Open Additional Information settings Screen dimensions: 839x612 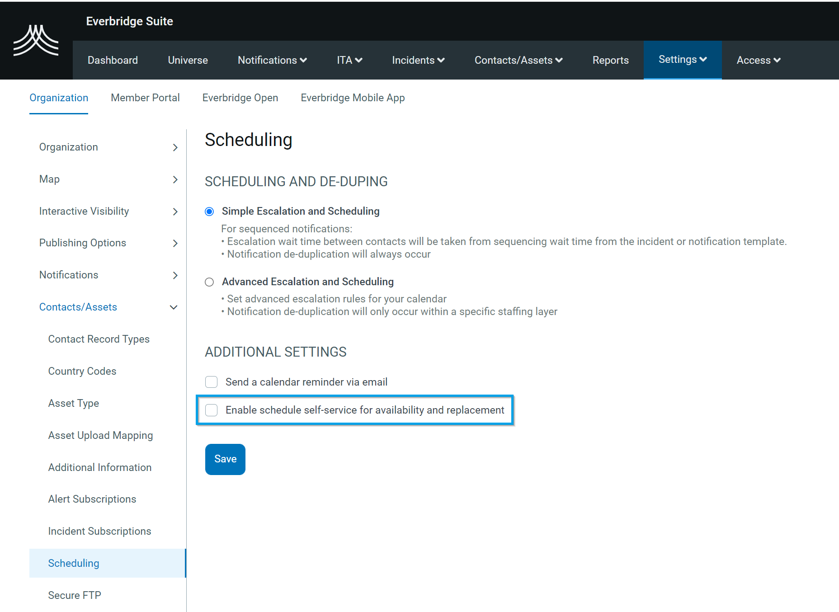point(100,467)
